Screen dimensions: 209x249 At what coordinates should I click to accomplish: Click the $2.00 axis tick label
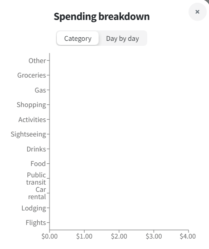(x=119, y=236)
